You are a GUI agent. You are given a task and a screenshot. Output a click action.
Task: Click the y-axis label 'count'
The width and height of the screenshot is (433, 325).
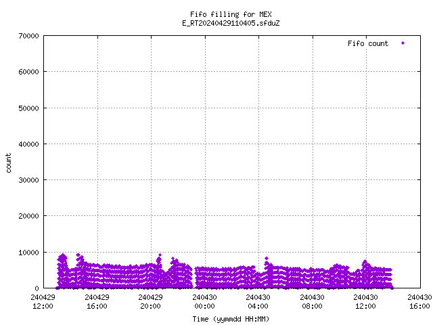pos(9,163)
